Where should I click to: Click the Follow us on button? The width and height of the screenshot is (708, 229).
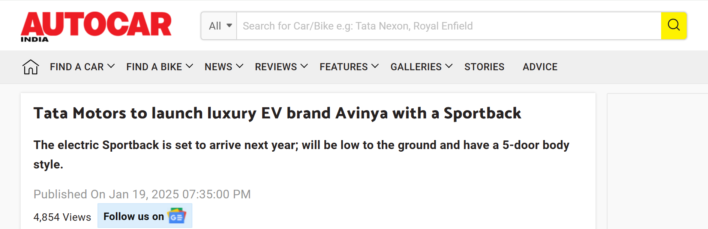coord(134,216)
